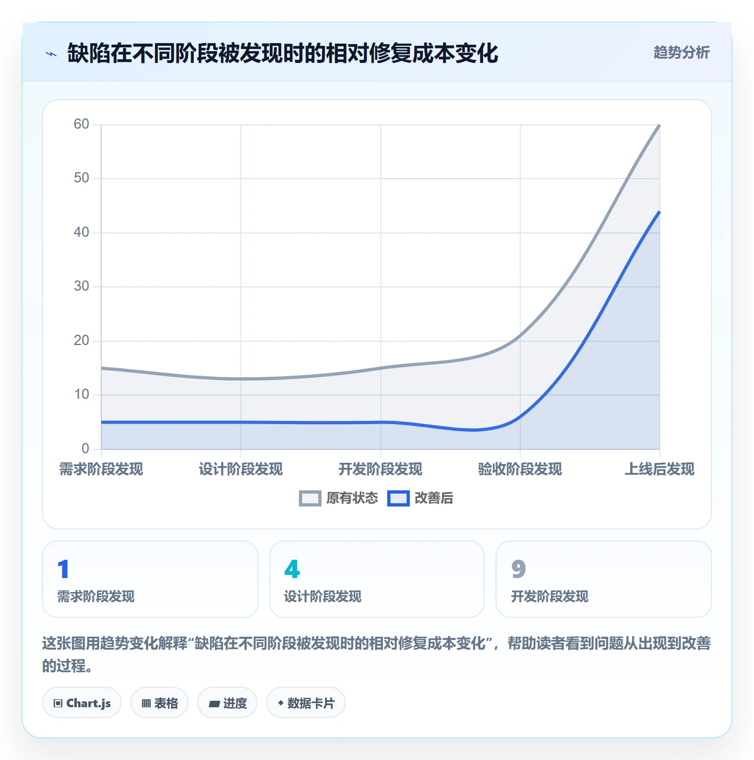
Task: Click the x-axis label 设计阶段发现
Action: click(241, 469)
